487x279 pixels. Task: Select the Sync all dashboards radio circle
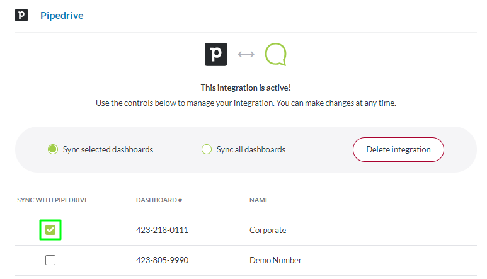point(206,150)
